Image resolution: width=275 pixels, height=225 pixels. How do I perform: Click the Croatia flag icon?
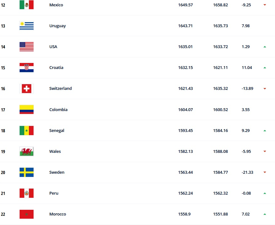click(27, 67)
